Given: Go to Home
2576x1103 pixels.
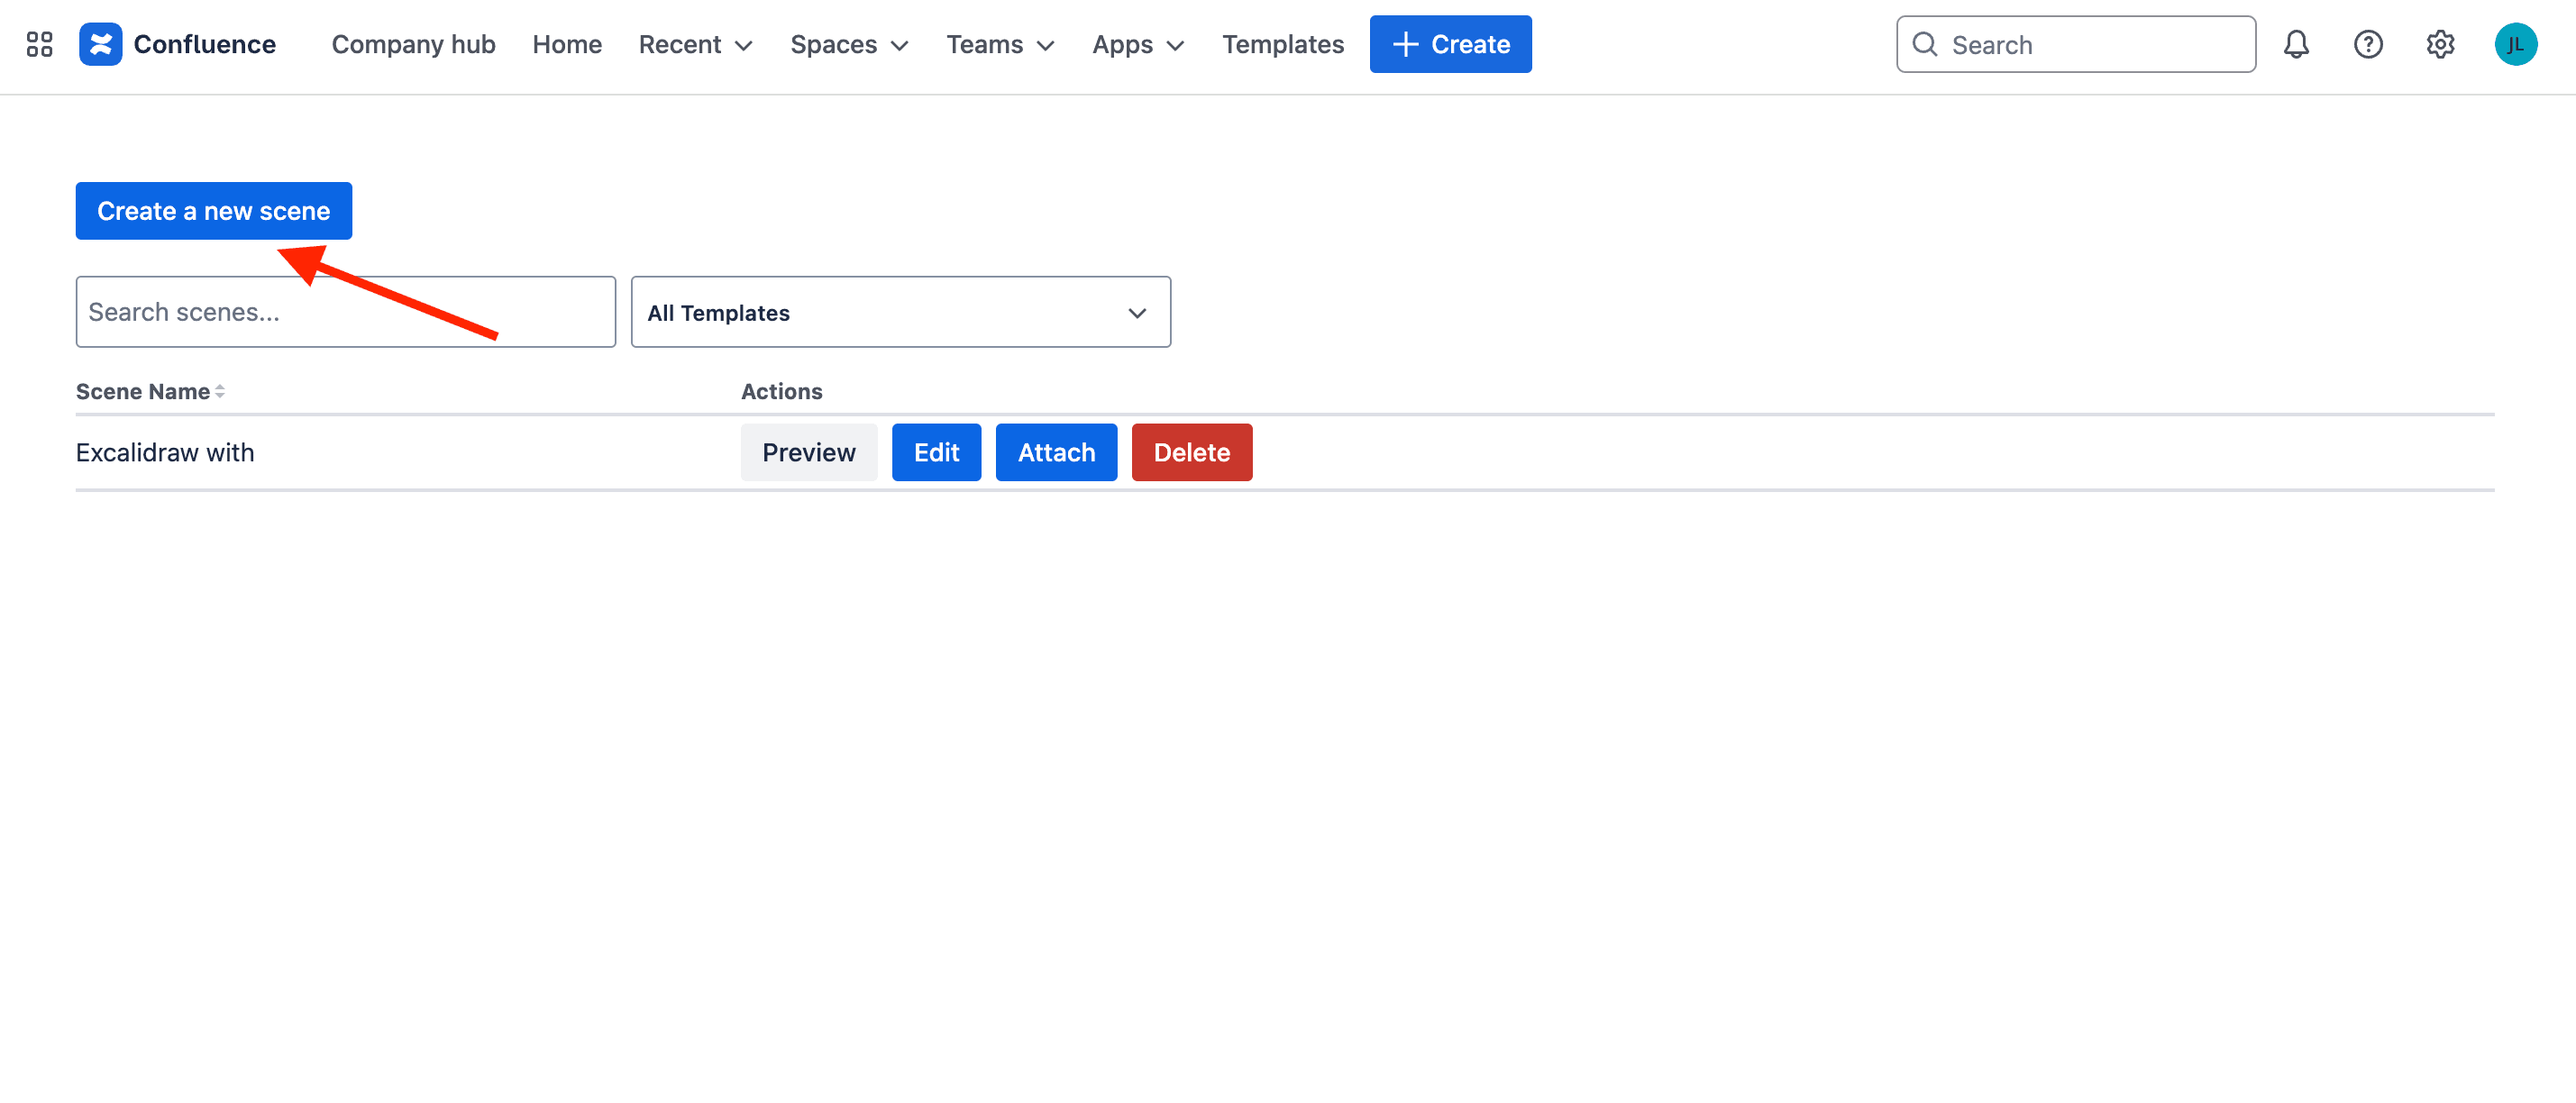Looking at the screenshot, I should (567, 44).
